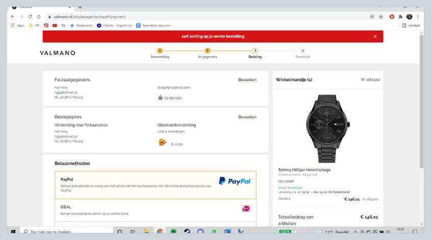
Task: Go to step 2 Je gegevens
Action: [x=208, y=53]
